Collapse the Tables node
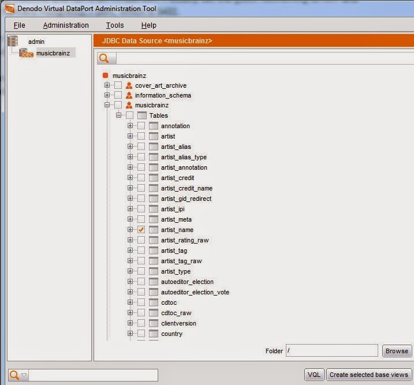 pos(118,115)
